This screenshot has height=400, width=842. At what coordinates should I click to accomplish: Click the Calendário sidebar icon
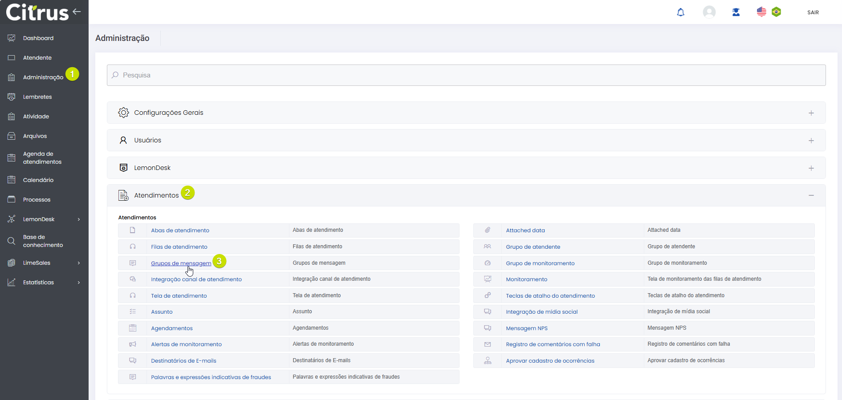(12, 180)
